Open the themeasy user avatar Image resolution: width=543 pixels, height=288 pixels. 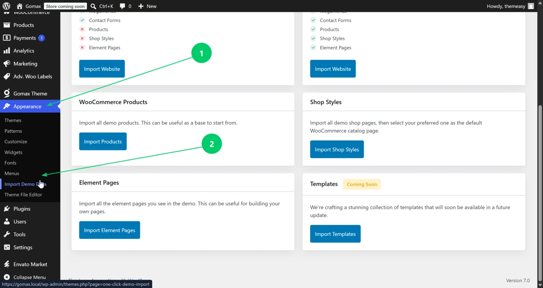531,6
